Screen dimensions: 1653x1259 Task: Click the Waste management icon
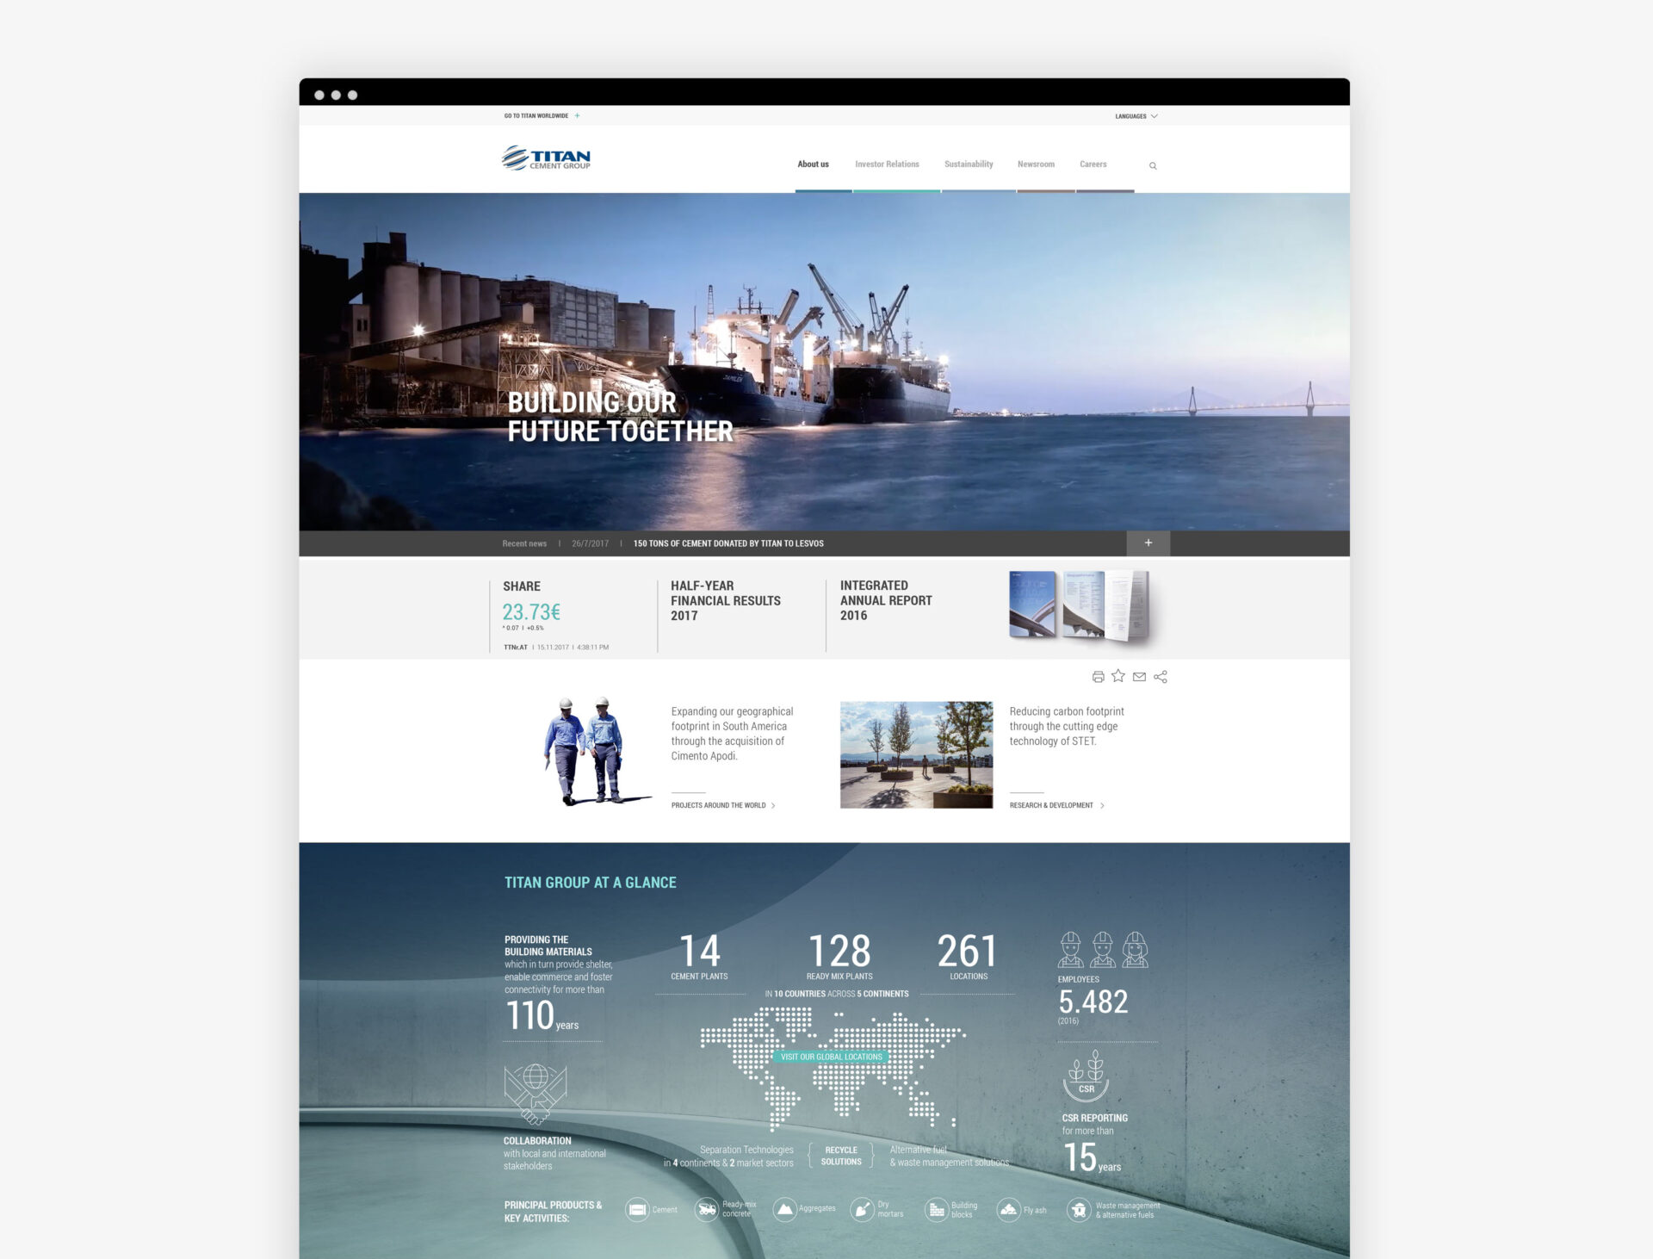click(x=1079, y=1210)
